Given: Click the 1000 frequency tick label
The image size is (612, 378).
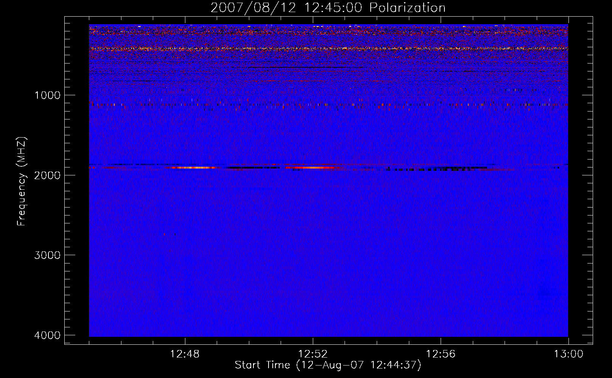Looking at the screenshot, I should pyautogui.click(x=48, y=95).
